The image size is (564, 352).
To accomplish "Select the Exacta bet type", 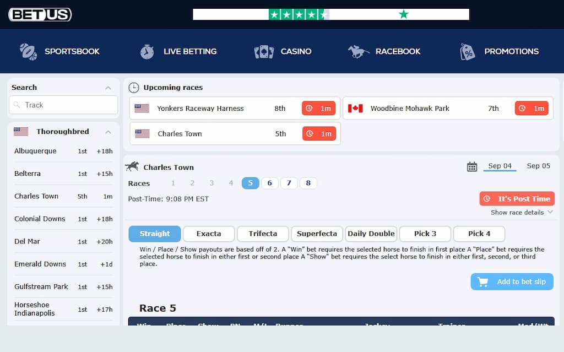I will [208, 234].
